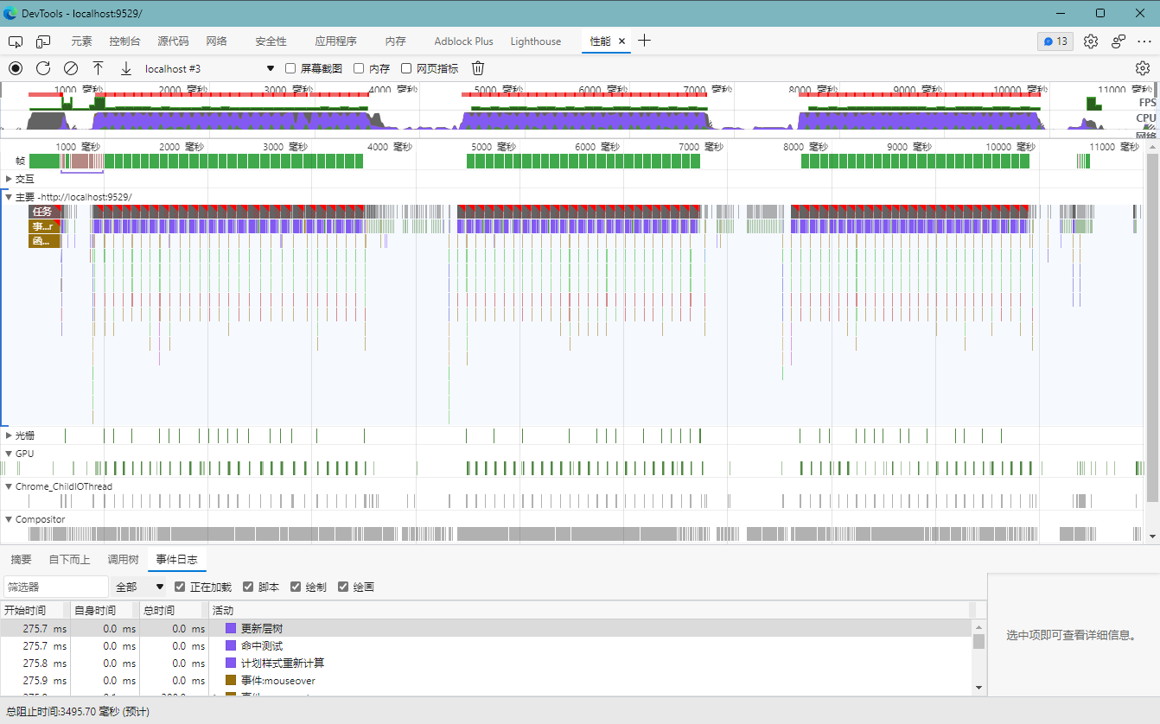
Task: Load a profile with the upload arrow
Action: coord(99,68)
